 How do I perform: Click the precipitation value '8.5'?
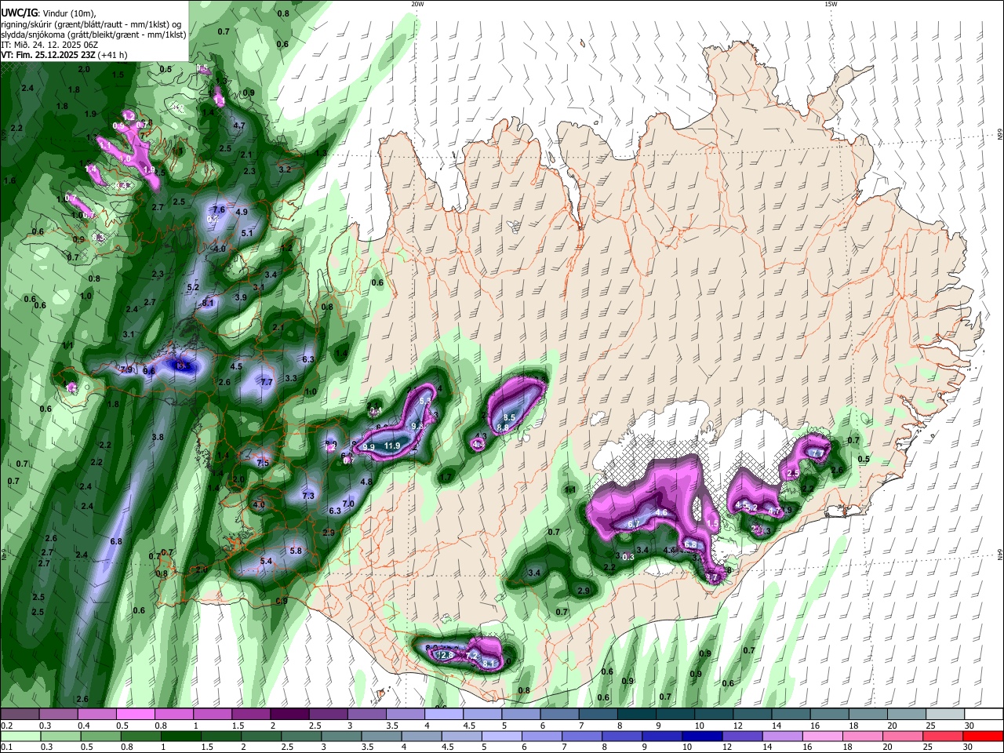pyautogui.click(x=509, y=417)
